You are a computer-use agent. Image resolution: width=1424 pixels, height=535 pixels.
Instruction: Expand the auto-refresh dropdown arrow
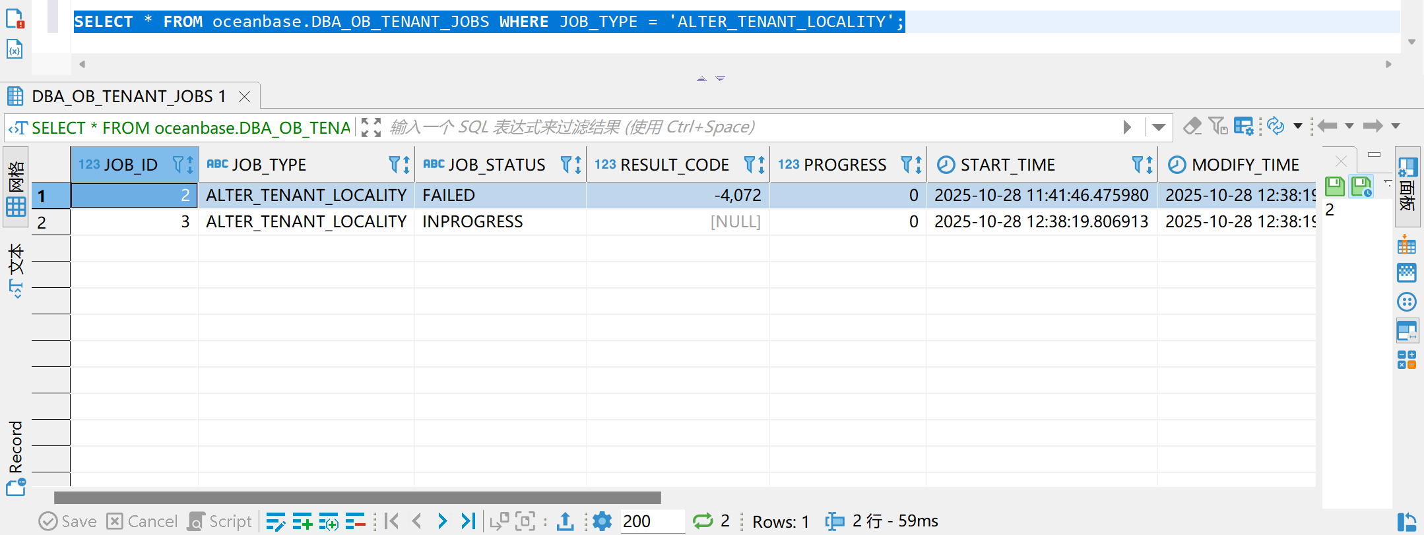click(1297, 126)
